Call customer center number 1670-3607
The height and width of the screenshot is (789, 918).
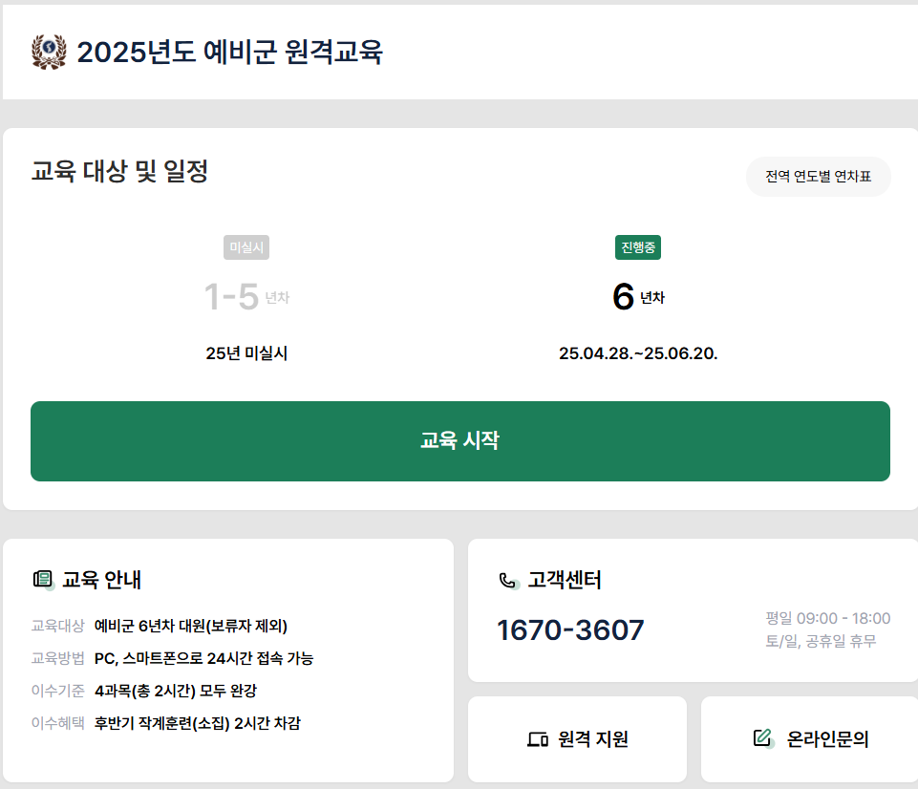pyautogui.click(x=568, y=629)
